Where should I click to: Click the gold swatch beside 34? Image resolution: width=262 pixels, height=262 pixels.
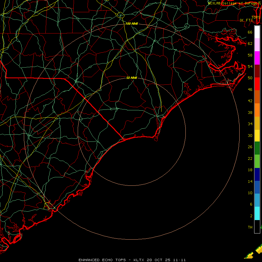257,123
